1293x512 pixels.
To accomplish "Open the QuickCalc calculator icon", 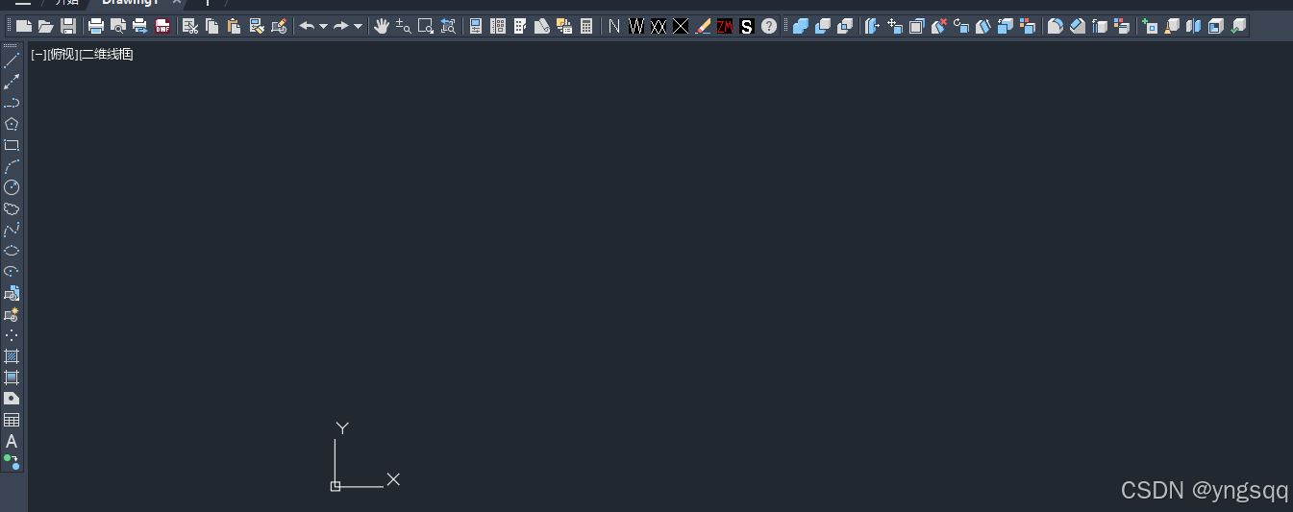I will click(x=586, y=26).
